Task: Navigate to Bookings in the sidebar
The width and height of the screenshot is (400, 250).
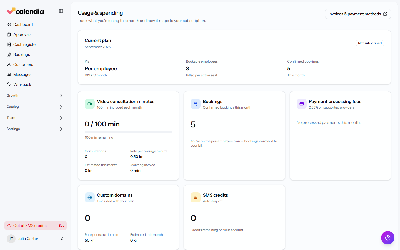Action: tap(36, 54)
